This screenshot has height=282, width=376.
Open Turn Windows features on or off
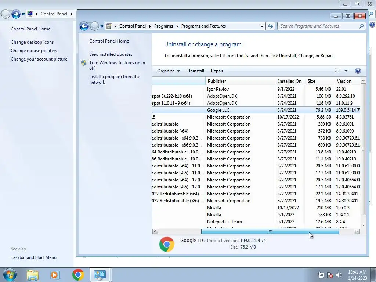117,65
